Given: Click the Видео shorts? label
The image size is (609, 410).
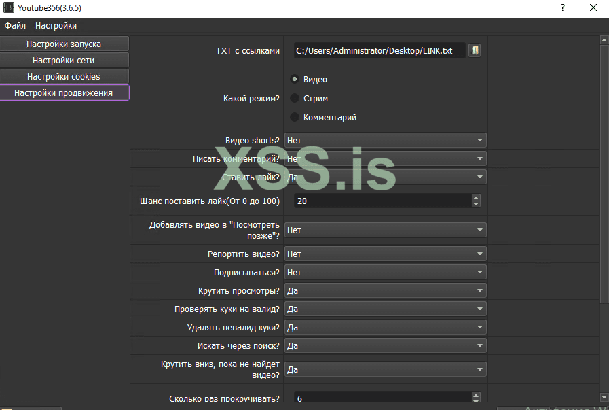Looking at the screenshot, I should coord(252,141).
